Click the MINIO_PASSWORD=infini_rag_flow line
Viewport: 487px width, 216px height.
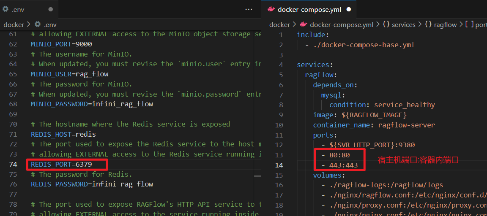(x=92, y=104)
